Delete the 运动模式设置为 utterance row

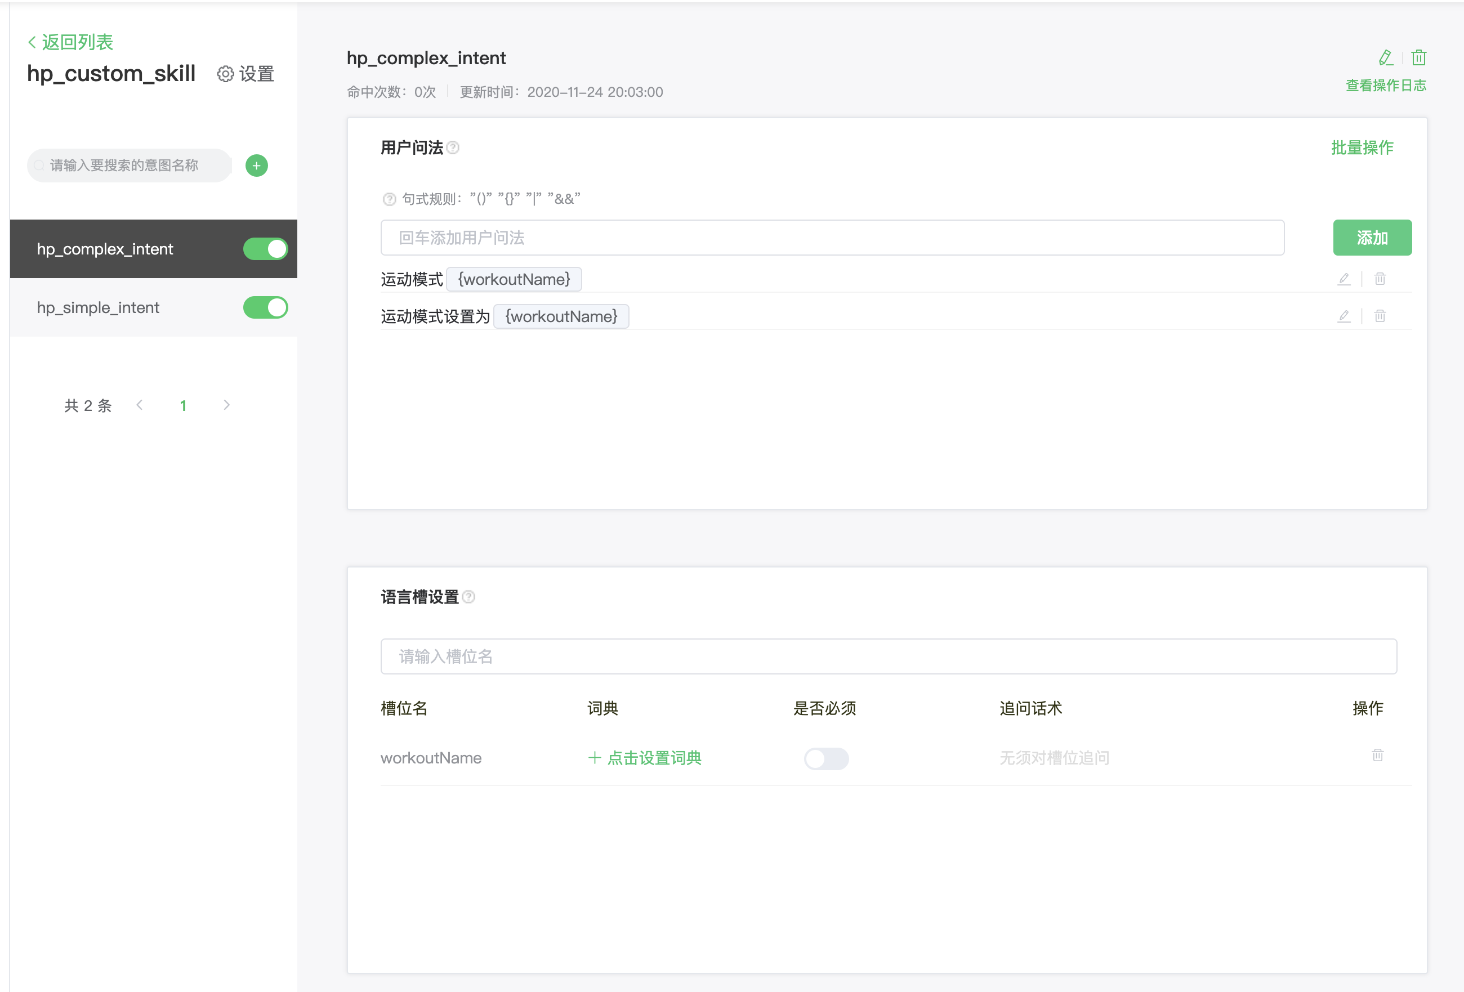[1380, 316]
